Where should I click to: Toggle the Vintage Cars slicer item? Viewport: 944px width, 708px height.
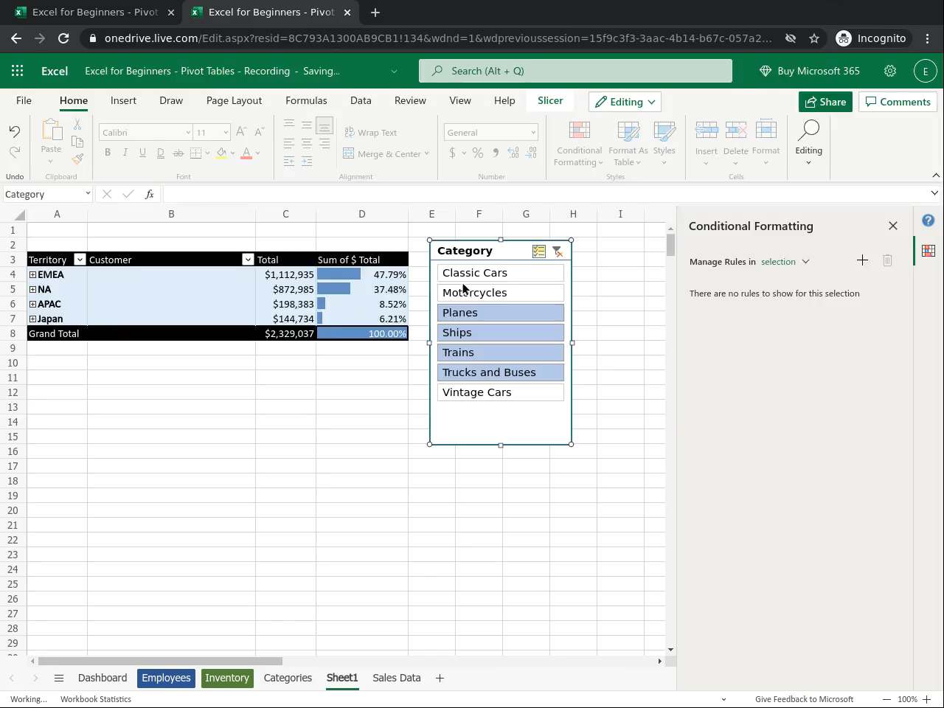500,392
